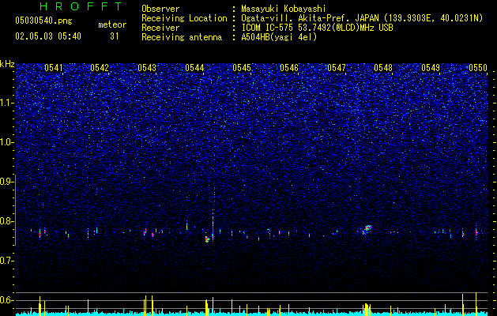Viewport: 497px width, 316px height.
Task: Click the 0545 time marker
Action: pos(242,68)
